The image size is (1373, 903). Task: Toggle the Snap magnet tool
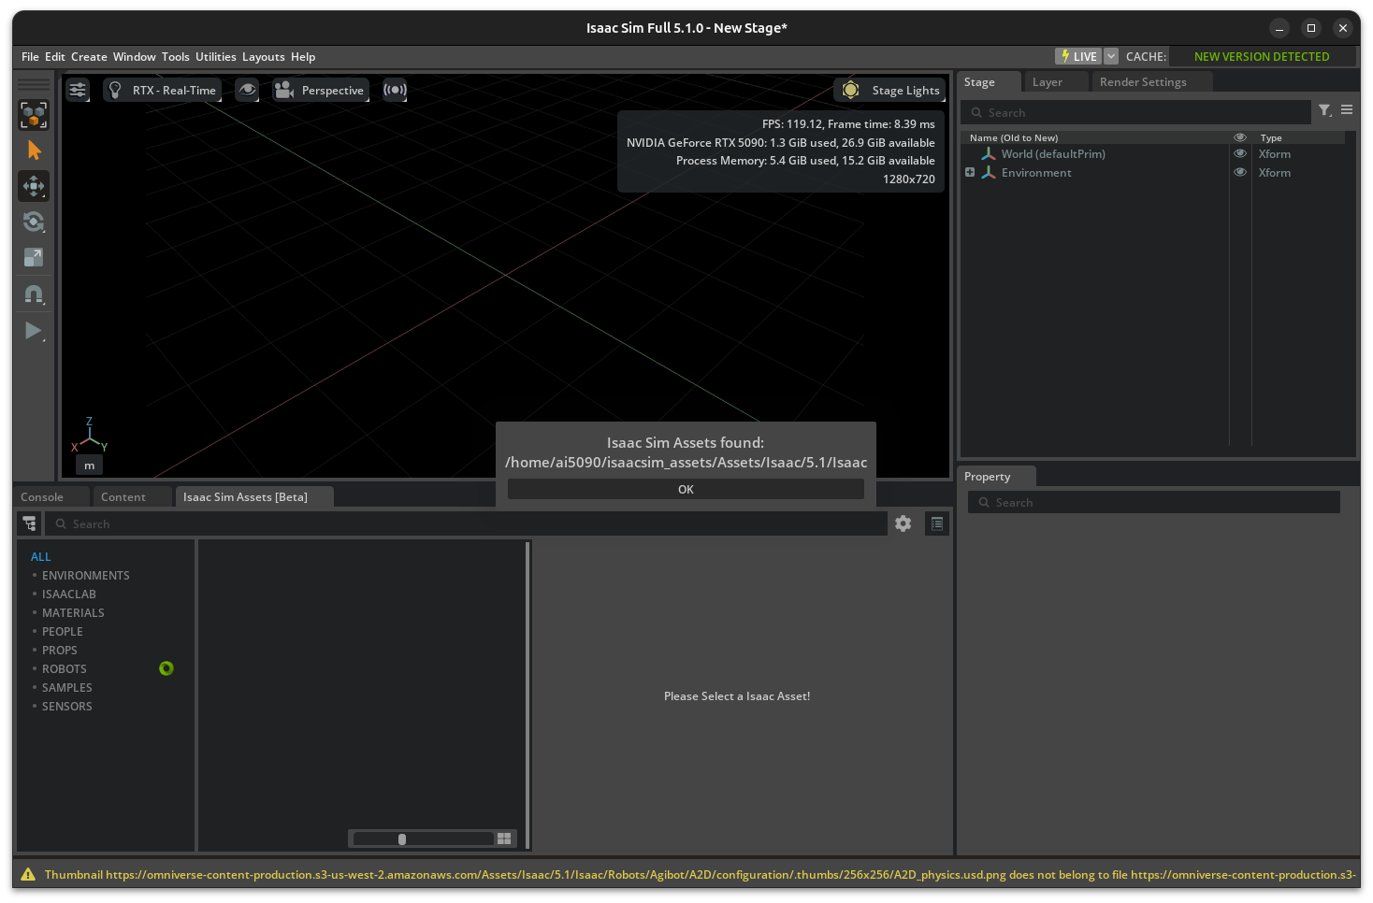click(34, 294)
